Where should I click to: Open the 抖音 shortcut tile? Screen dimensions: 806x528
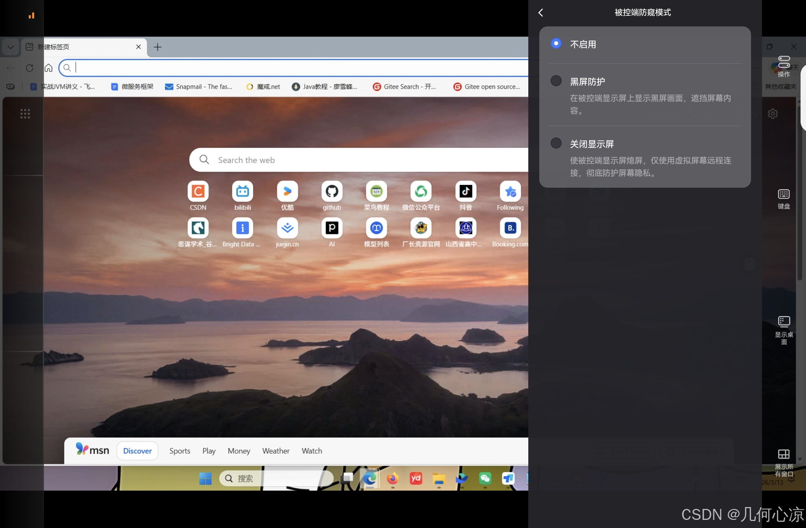tap(466, 191)
